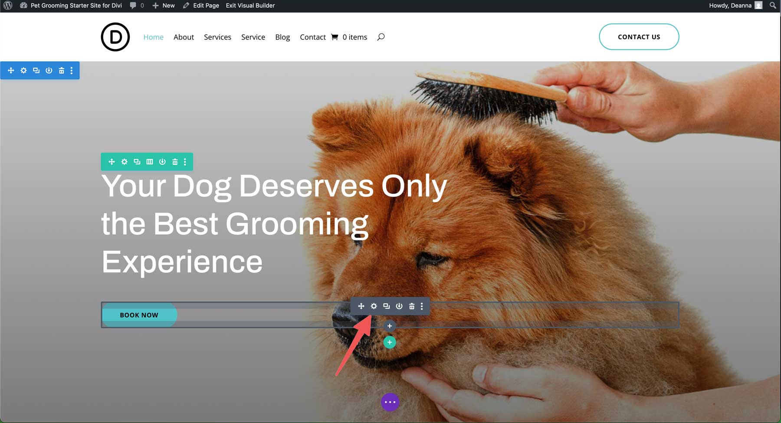Select About in the navigation menu
Viewport: 781px width, 423px height.
(x=184, y=37)
